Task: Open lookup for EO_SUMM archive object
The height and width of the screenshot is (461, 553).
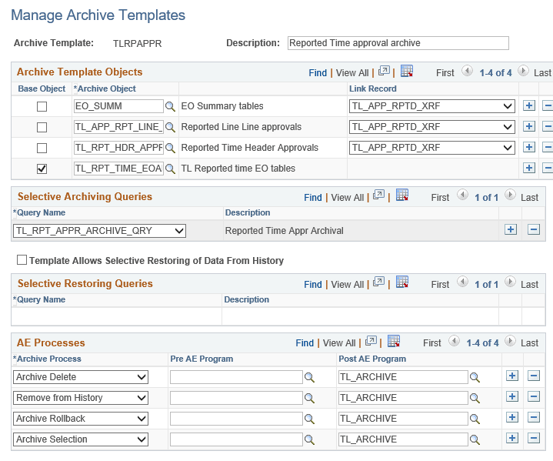Action: (170, 106)
